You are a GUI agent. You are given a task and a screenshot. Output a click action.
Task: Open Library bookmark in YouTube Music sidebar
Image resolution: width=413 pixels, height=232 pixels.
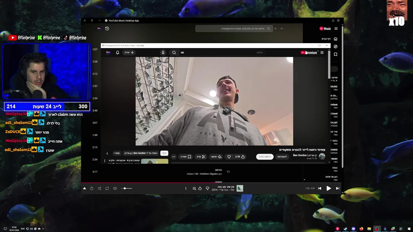(x=336, y=54)
